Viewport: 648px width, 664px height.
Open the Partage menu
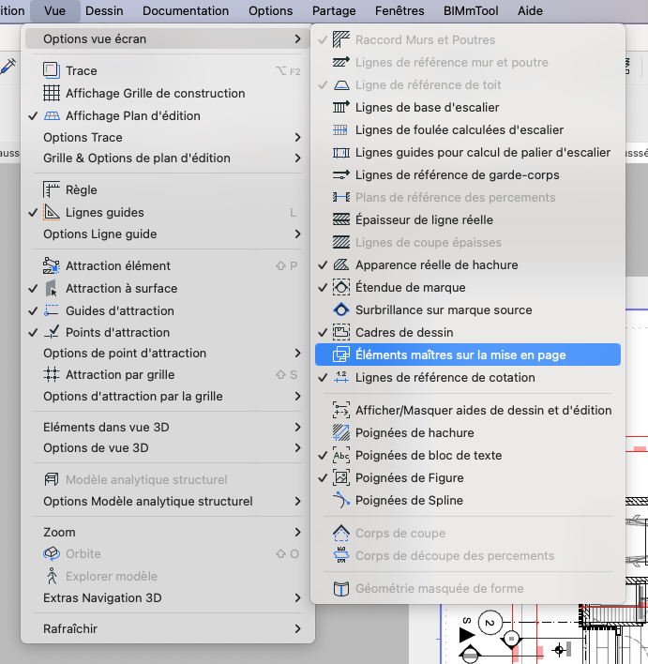tap(334, 10)
